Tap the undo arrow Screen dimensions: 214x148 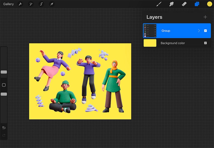point(4,128)
